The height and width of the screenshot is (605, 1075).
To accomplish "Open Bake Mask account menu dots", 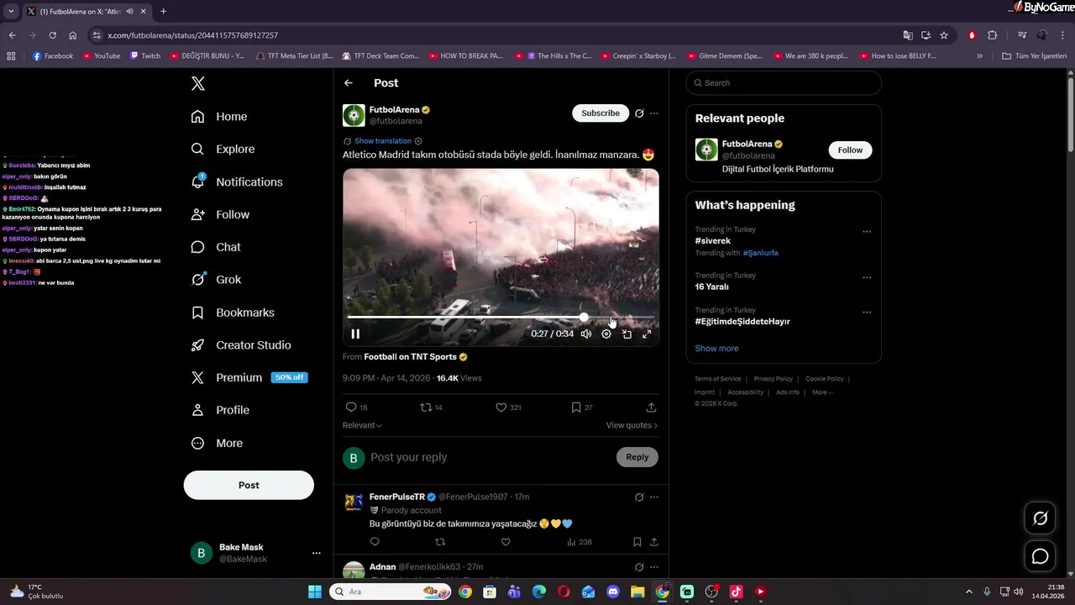I will click(317, 553).
